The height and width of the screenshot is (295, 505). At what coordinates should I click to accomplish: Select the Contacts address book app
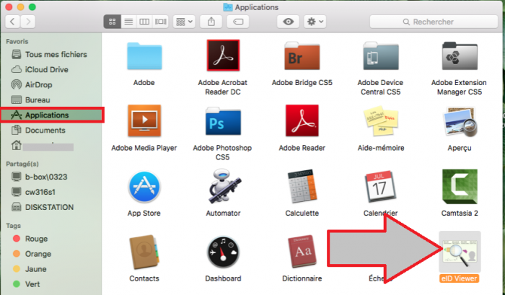(144, 252)
